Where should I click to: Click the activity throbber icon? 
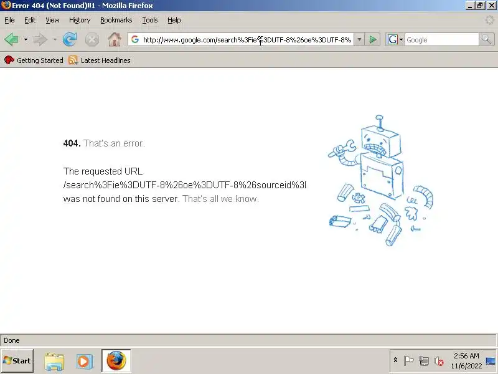[490, 20]
